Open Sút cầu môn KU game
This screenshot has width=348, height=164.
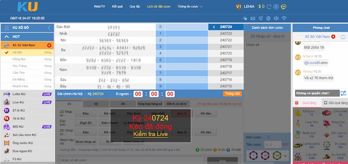coord(27,135)
